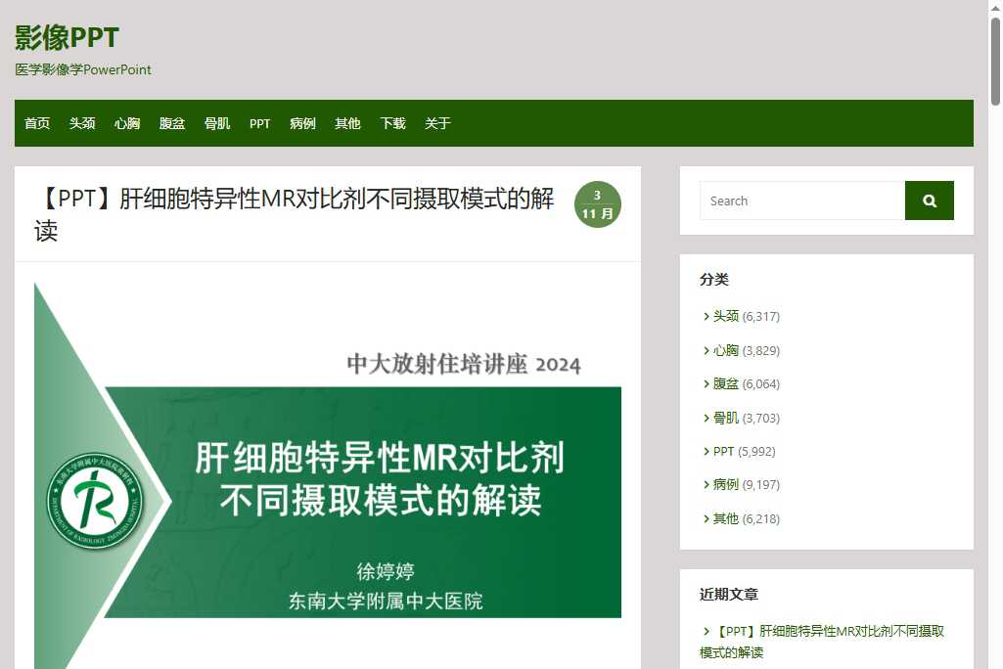Open the 头颈 navigation menu item
Image resolution: width=1003 pixels, height=669 pixels.
tap(82, 123)
